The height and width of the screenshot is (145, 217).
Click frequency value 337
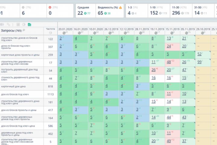tap(50, 47)
